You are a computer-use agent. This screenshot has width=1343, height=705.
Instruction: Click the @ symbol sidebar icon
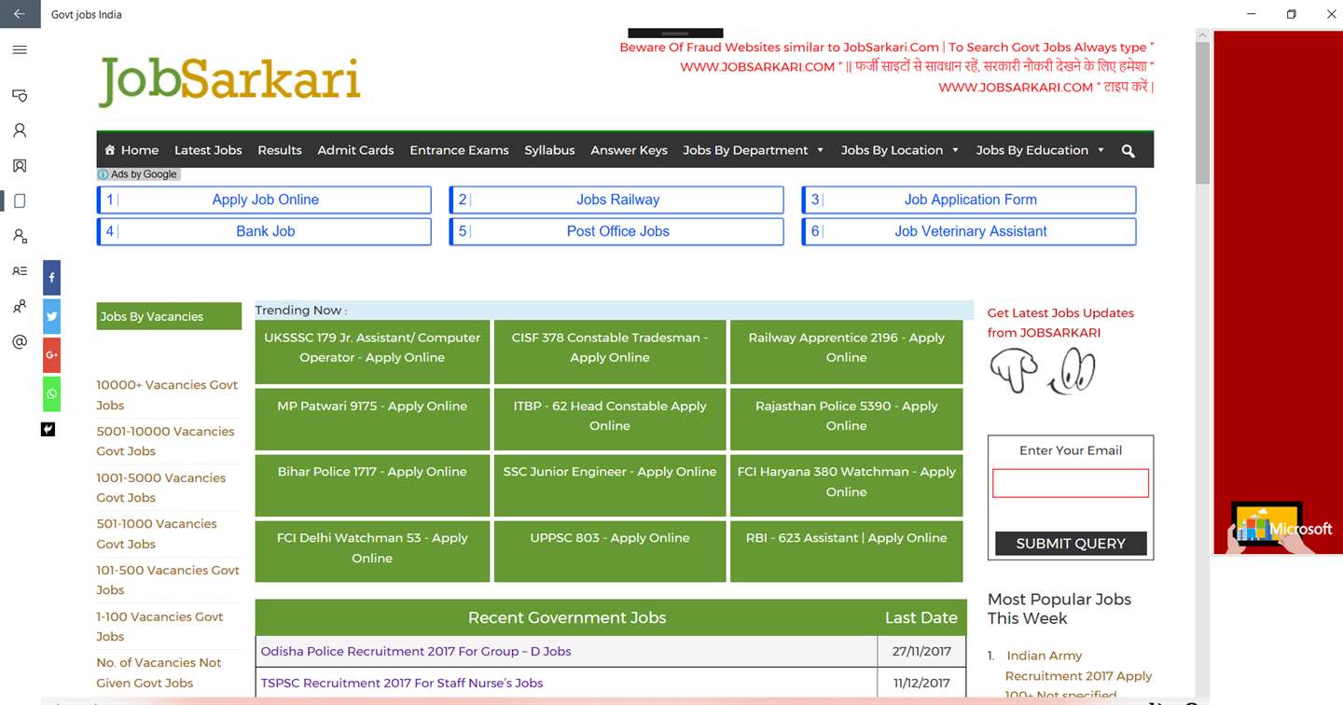(20, 342)
